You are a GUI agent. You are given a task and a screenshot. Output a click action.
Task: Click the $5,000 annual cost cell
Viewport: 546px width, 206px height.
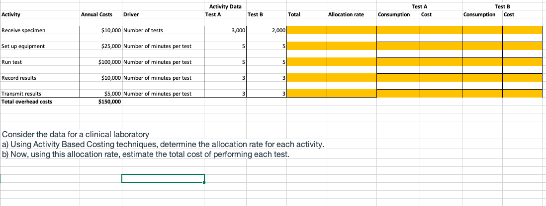point(100,94)
